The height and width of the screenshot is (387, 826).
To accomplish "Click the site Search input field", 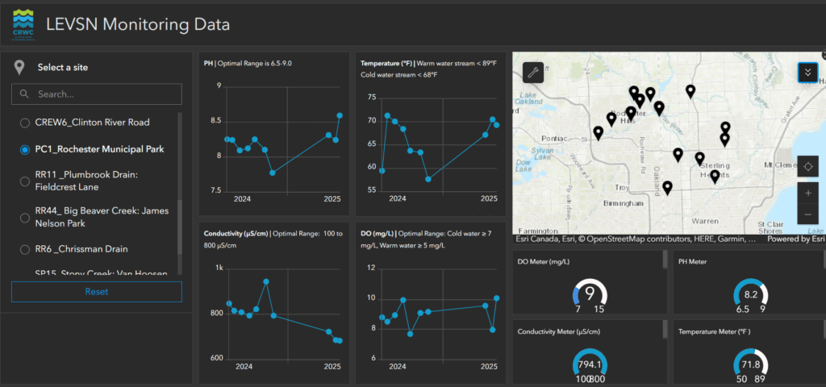I will pyautogui.click(x=97, y=94).
